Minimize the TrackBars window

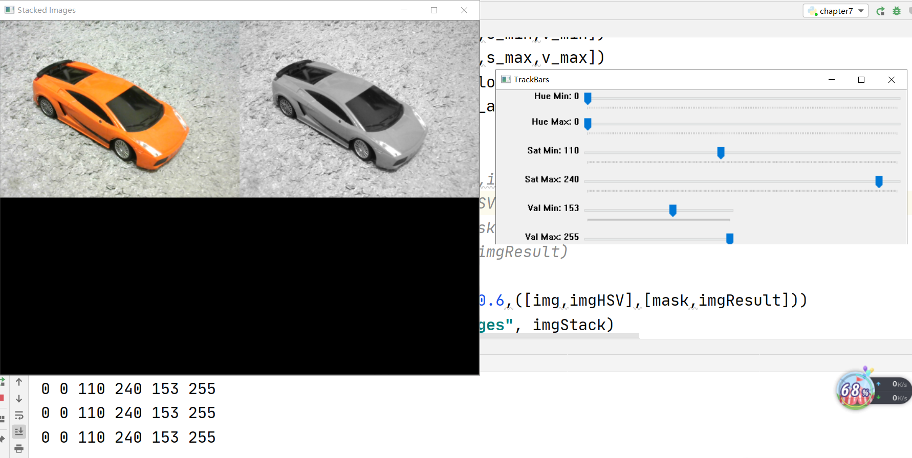[x=832, y=80]
